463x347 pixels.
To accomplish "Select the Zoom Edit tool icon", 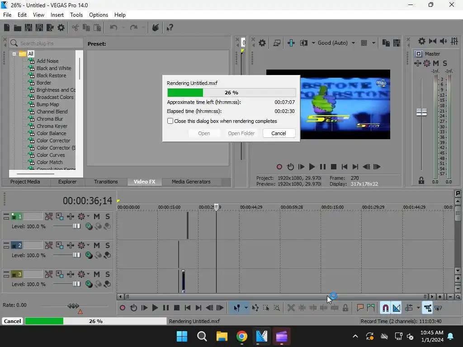I will point(277,308).
